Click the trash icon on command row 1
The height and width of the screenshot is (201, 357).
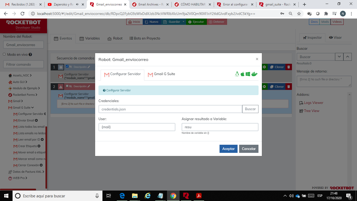(289, 67)
